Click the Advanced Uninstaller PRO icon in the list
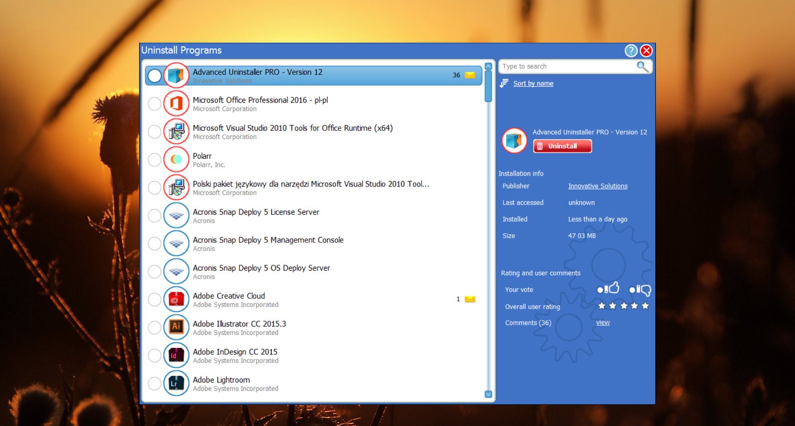 (176, 75)
